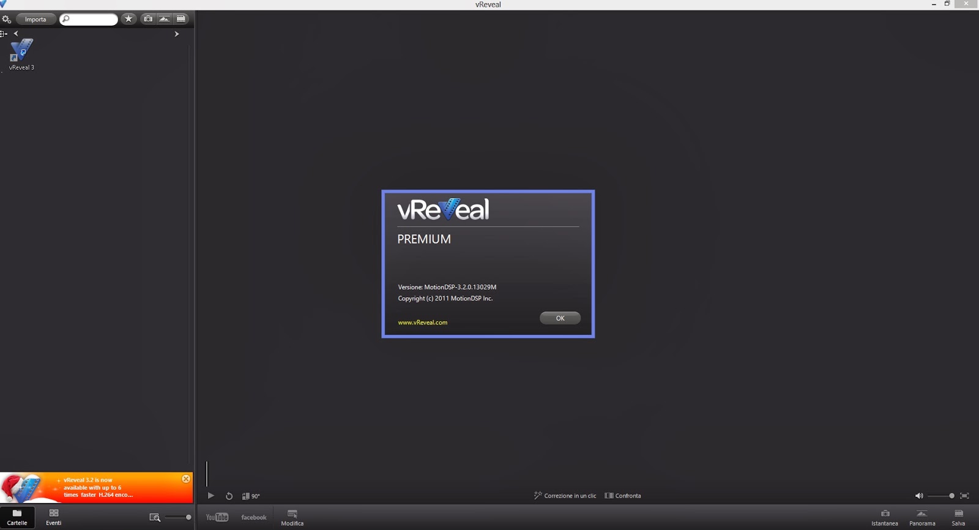Image resolution: width=979 pixels, height=530 pixels.
Task: Show snapshots using camera filter
Action: click(x=148, y=19)
